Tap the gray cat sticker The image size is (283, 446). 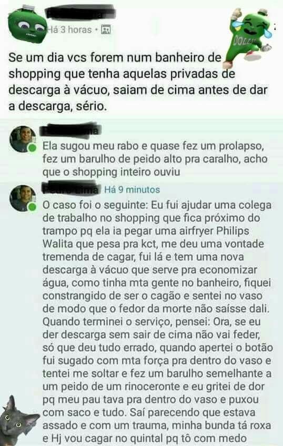(x=18, y=420)
